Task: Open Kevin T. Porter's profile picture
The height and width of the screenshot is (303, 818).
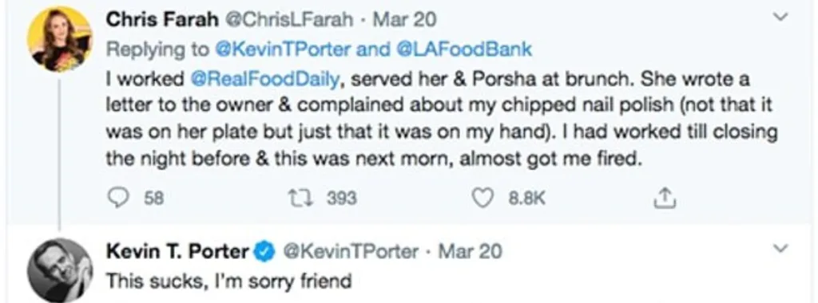Action: [x=59, y=270]
